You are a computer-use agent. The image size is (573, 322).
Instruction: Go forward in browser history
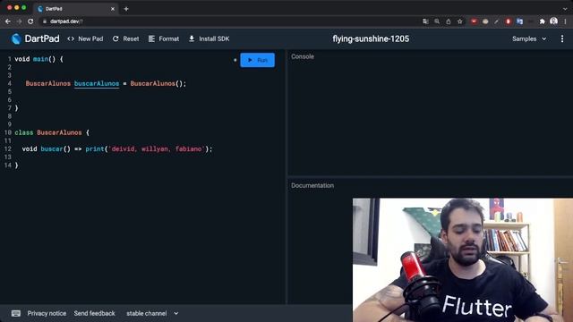pos(19,21)
